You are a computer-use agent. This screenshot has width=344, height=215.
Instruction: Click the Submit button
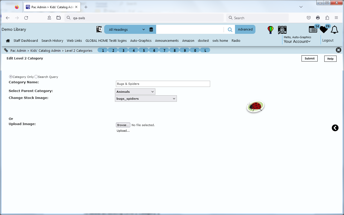309,58
